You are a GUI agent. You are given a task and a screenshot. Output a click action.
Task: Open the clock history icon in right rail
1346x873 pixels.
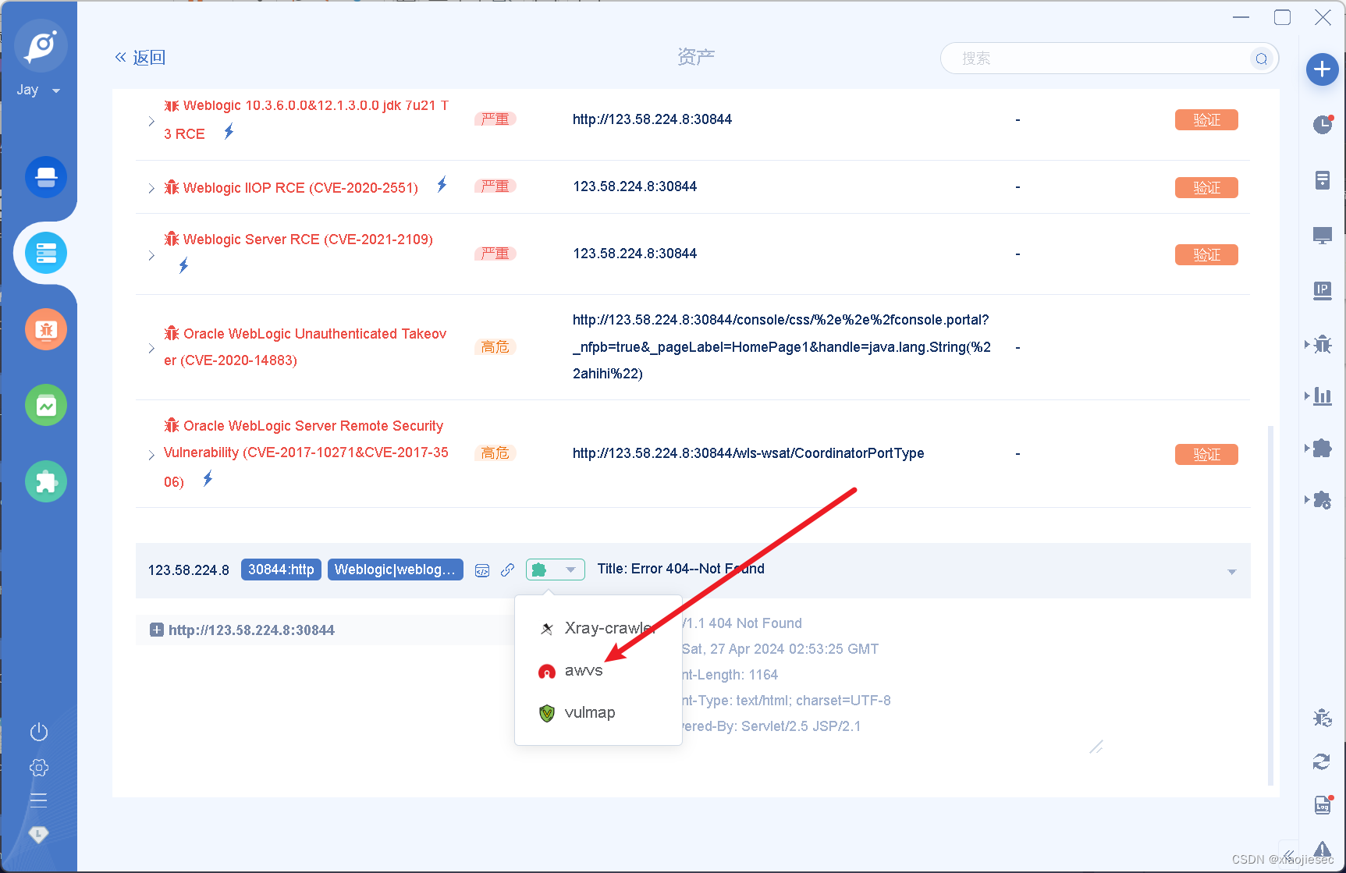tap(1323, 124)
